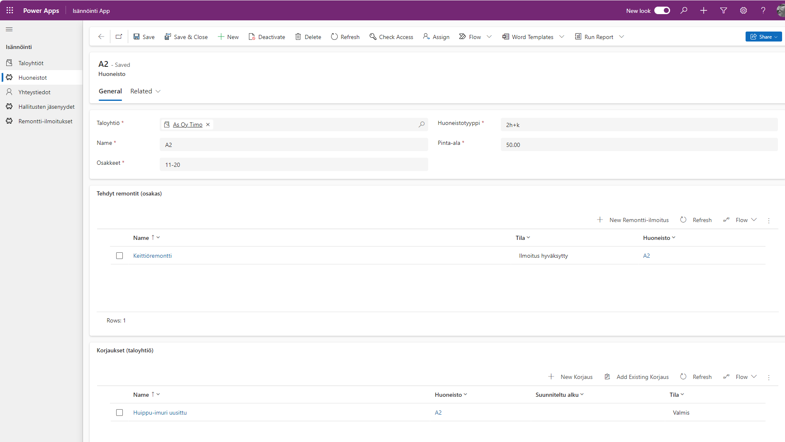785x442 pixels.
Task: Go back using the back arrow
Action: click(101, 37)
